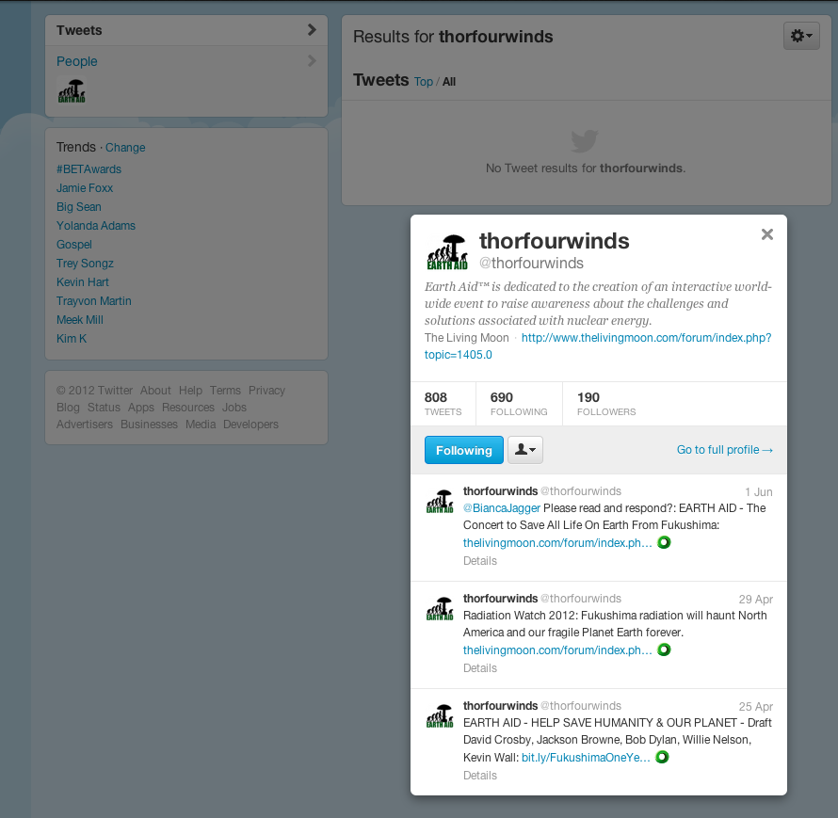838x818 pixels.
Task: Open the People sidebar tab
Action: point(185,61)
